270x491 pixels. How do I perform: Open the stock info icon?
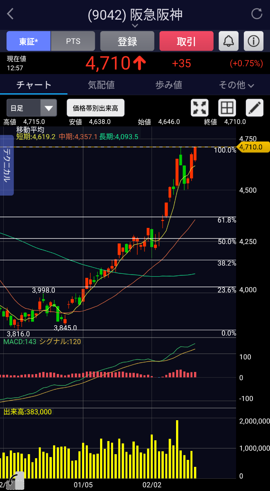click(253, 41)
